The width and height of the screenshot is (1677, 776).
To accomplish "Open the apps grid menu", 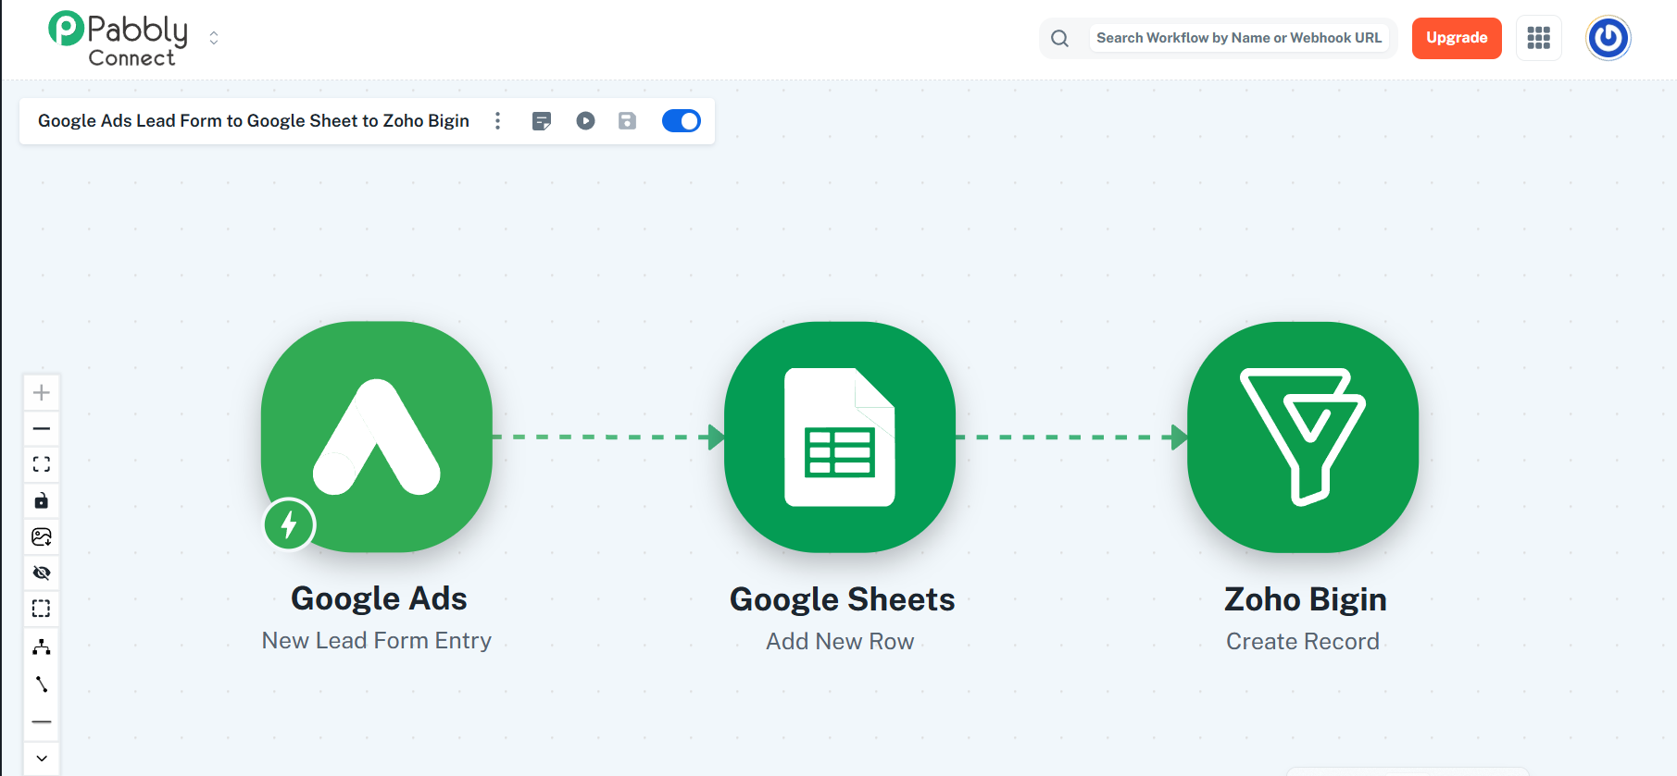I will (1539, 38).
